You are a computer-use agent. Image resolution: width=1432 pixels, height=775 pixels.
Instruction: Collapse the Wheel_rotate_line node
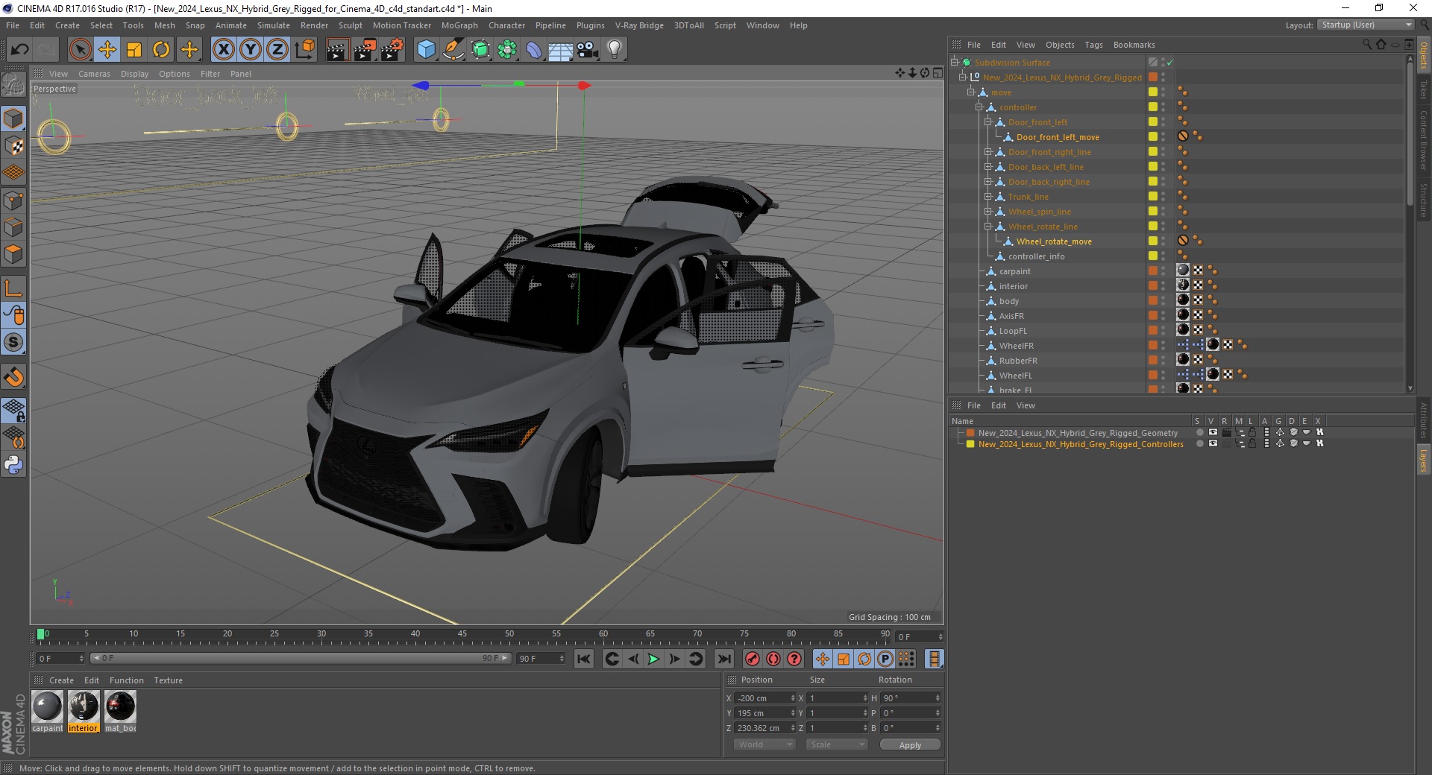[988, 227]
